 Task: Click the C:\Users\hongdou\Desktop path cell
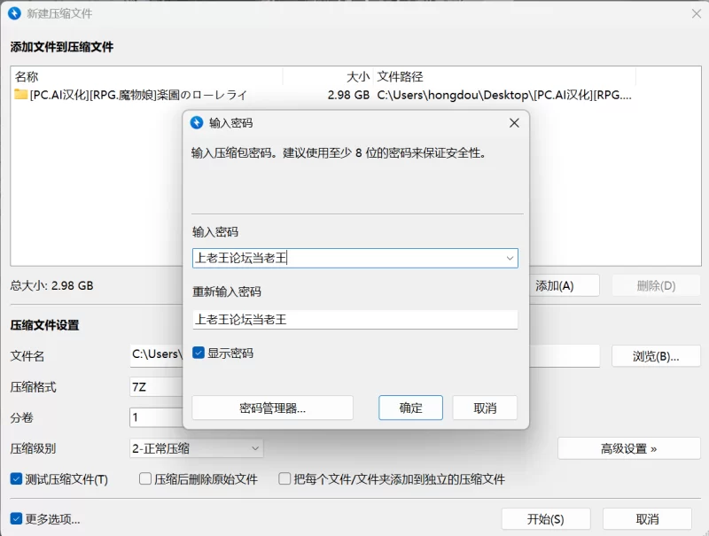[x=504, y=95]
